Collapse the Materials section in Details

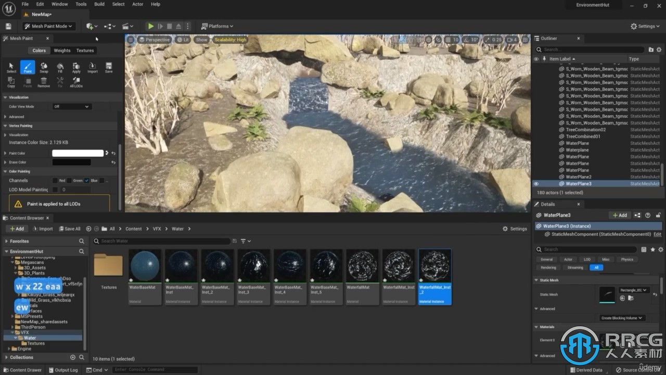click(x=536, y=327)
